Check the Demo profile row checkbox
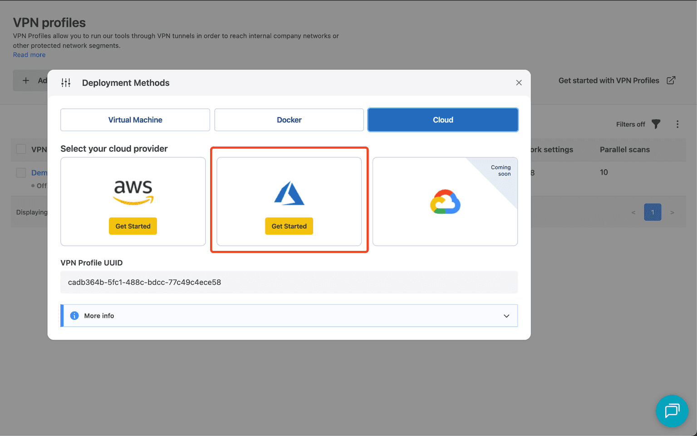This screenshot has height=436, width=697. pyautogui.click(x=21, y=172)
